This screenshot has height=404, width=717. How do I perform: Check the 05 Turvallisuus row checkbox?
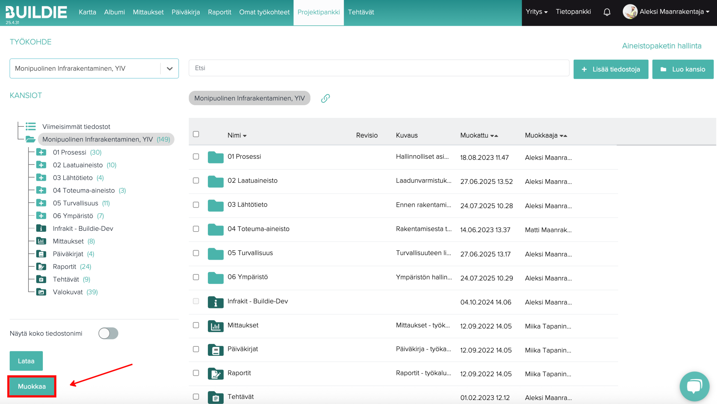click(x=196, y=253)
